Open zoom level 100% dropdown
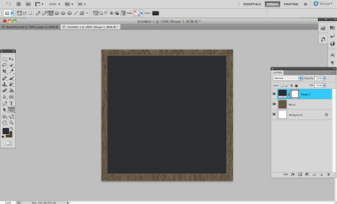The width and height of the screenshot is (337, 204). pyautogui.click(x=54, y=4)
